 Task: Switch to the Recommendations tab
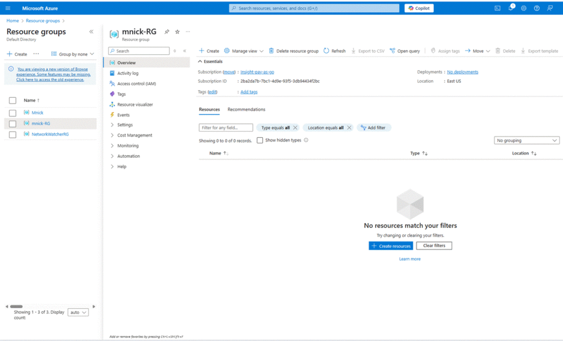[246, 110]
